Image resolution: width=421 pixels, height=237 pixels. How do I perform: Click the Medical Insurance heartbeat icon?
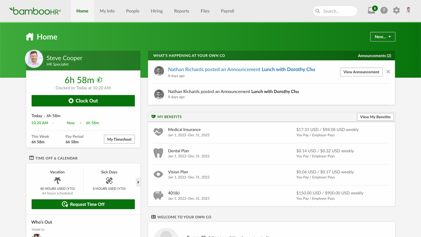pos(158,132)
